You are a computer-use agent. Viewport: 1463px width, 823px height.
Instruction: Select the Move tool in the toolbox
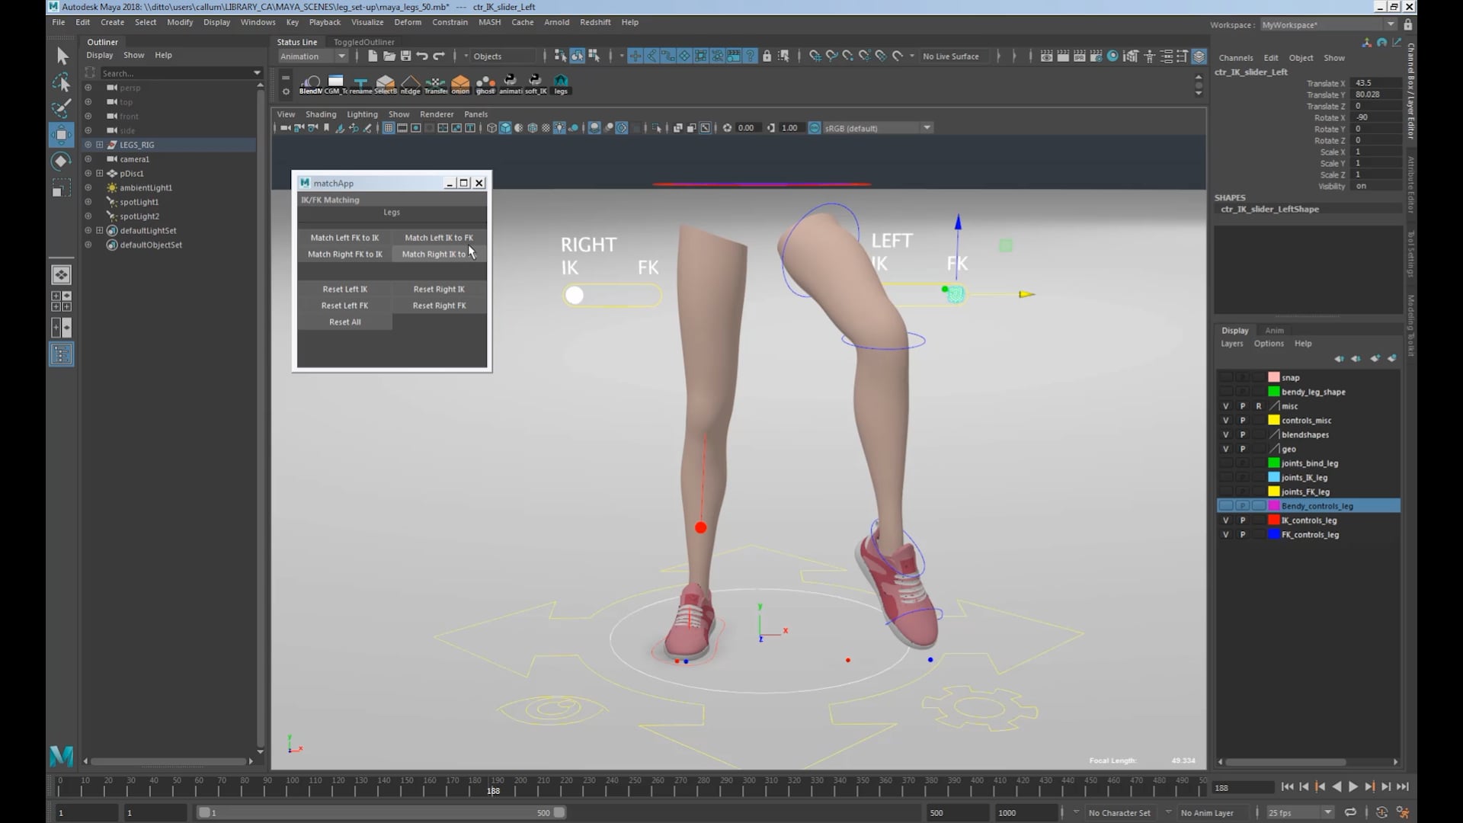[61, 135]
